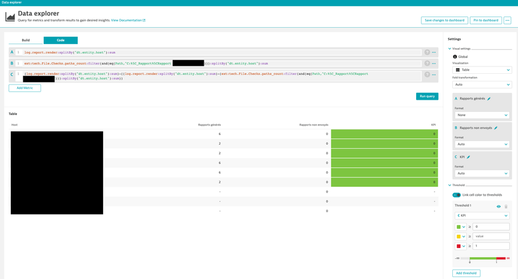Open the Visualization Table dropdown
518x279 pixels.
482,70
